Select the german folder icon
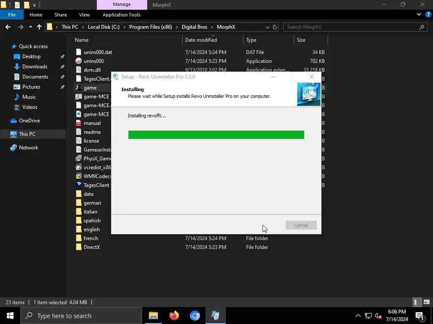The image size is (433, 324). coord(79,203)
